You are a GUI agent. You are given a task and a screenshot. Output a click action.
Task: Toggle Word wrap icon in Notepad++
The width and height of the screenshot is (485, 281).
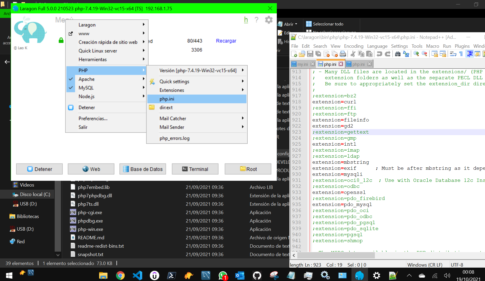click(x=453, y=54)
